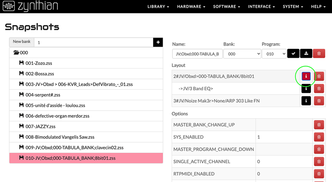Expand the SYSTEM menu
Viewport: 332px width, 182px height.
click(x=293, y=7)
